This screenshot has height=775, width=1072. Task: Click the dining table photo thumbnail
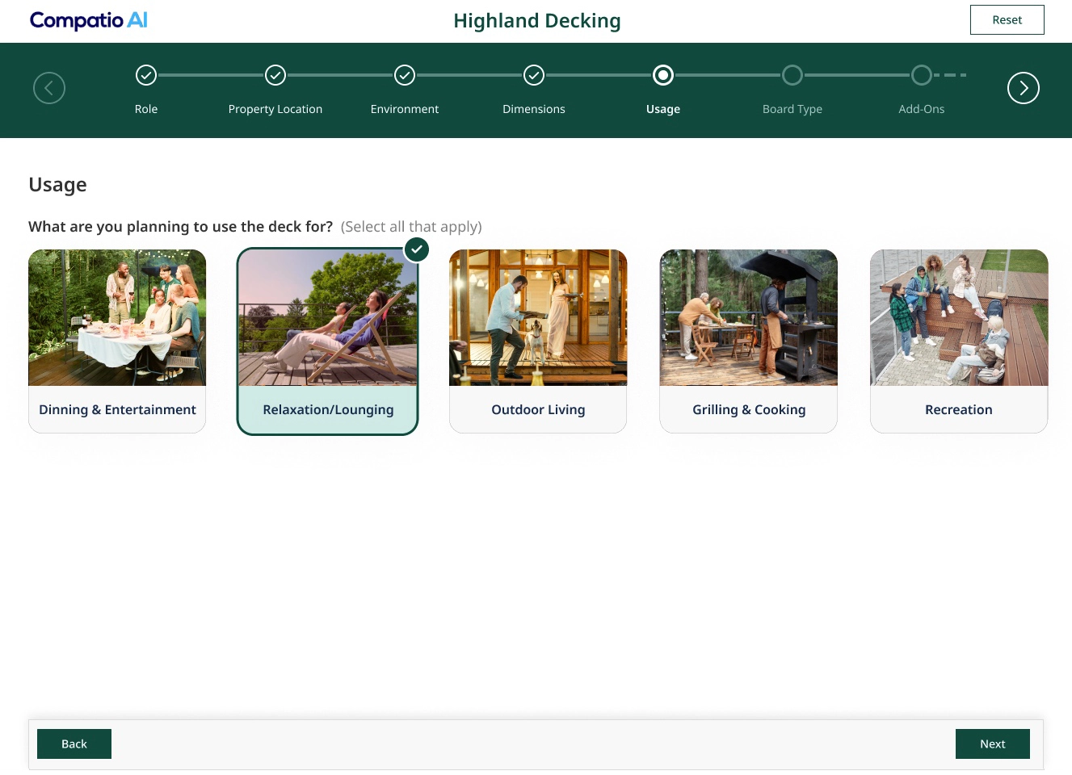[x=117, y=317]
